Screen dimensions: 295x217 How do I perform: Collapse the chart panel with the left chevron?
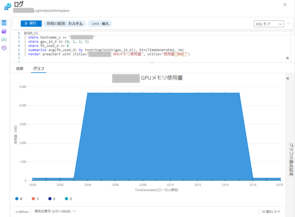(288, 78)
